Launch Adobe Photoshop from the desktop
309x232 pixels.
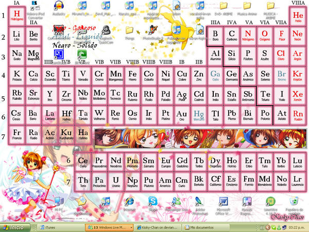[x=200, y=201]
